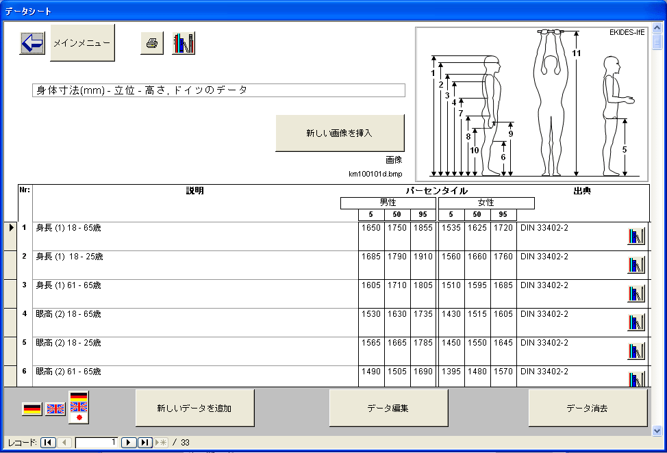Switch language using UK flag

pos(55,409)
